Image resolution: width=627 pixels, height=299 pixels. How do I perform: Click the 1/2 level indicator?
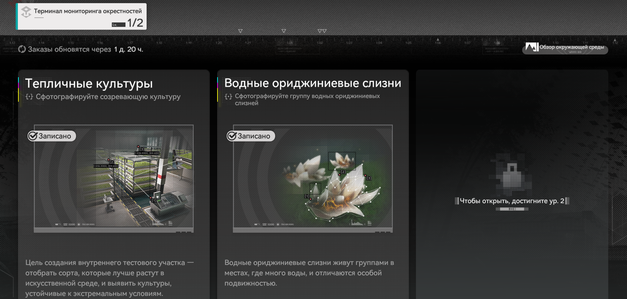tap(135, 23)
